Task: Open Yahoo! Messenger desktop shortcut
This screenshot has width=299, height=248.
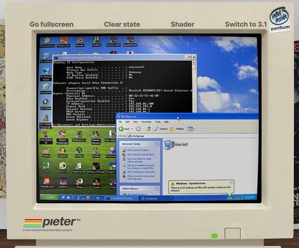Action: pos(62,137)
